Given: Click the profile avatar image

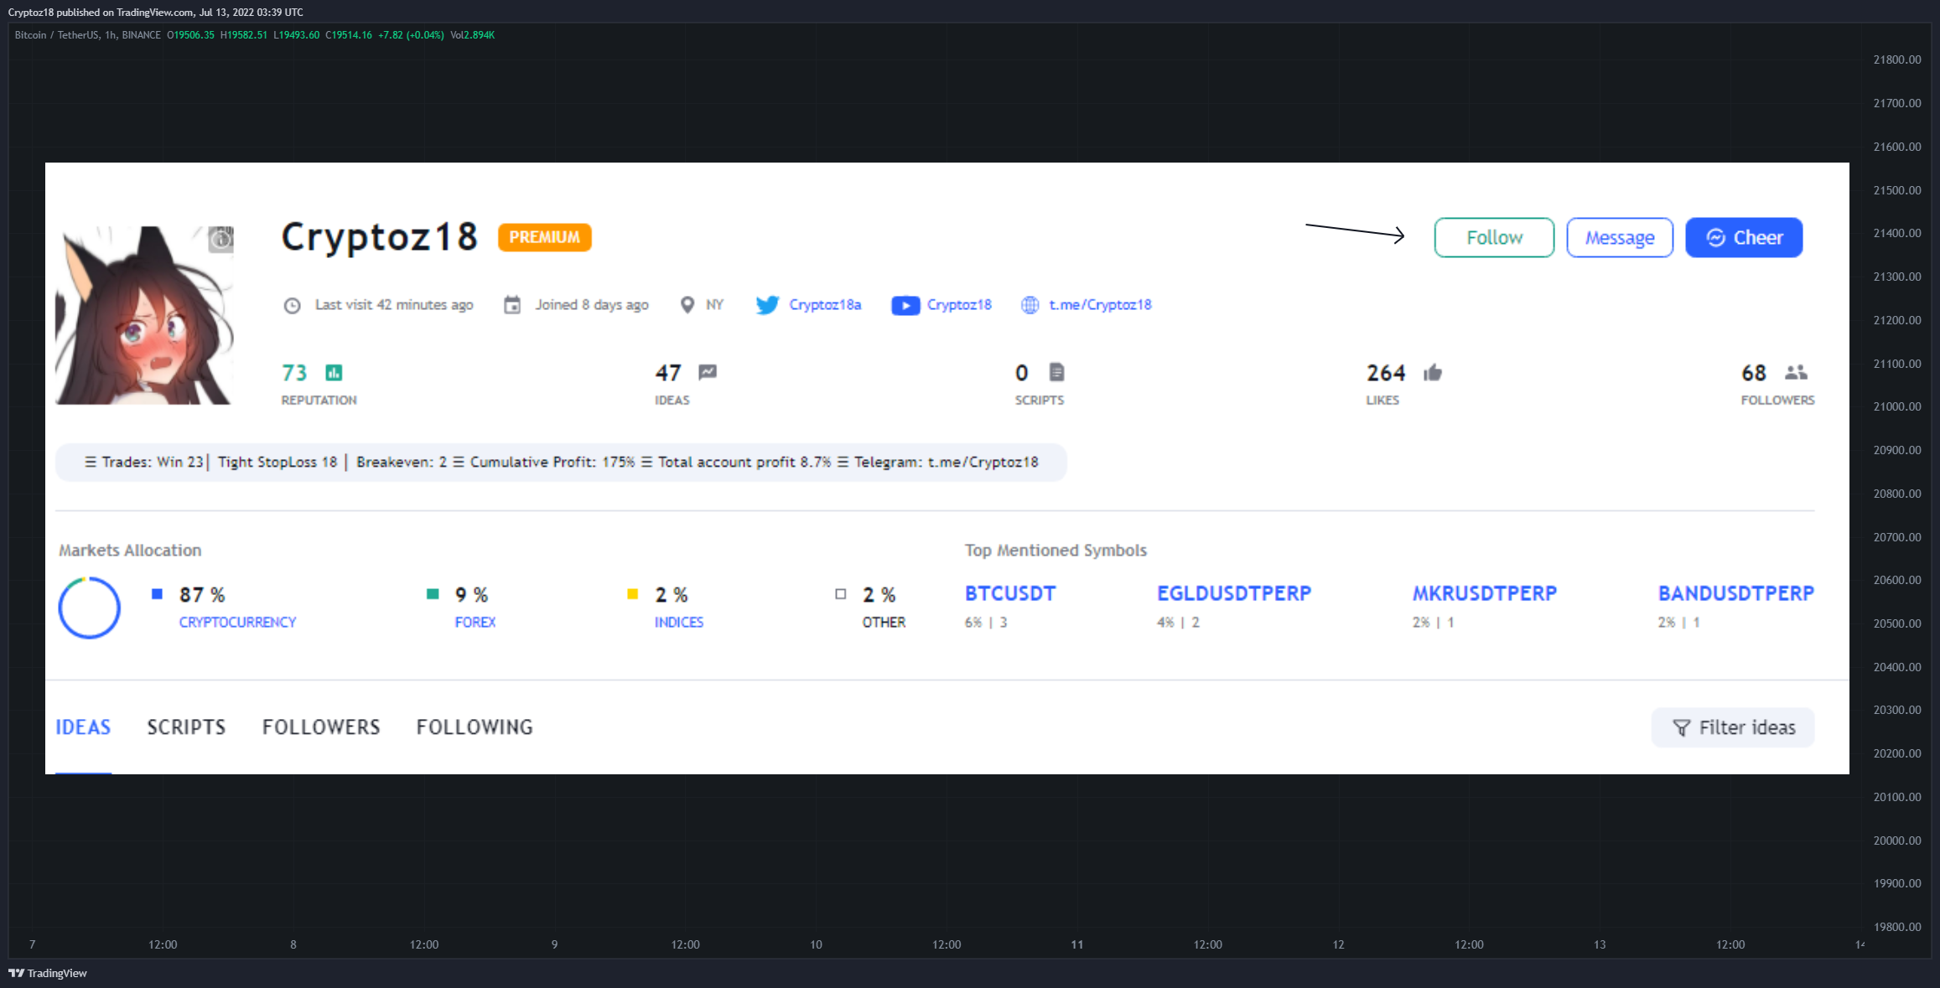Looking at the screenshot, I should (144, 315).
